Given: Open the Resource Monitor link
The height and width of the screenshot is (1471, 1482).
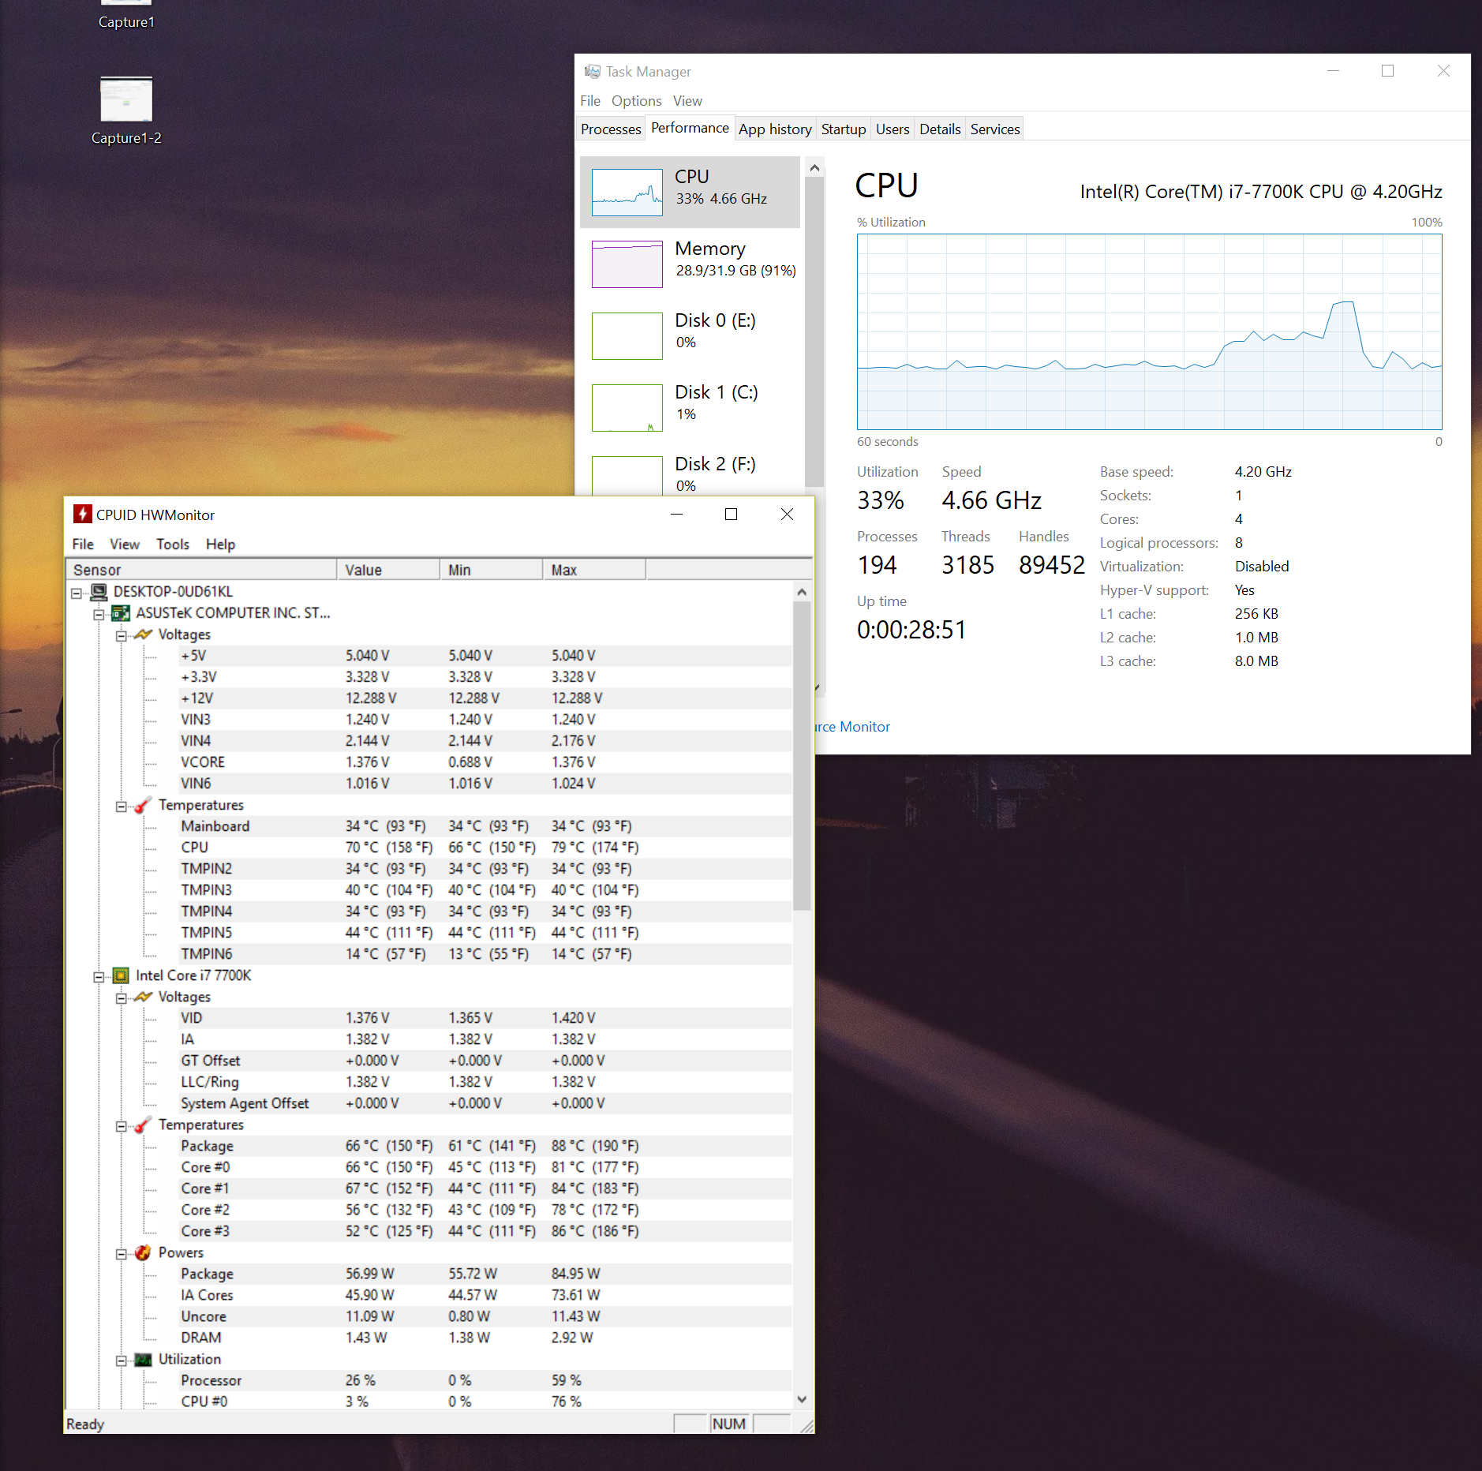Looking at the screenshot, I should [852, 727].
